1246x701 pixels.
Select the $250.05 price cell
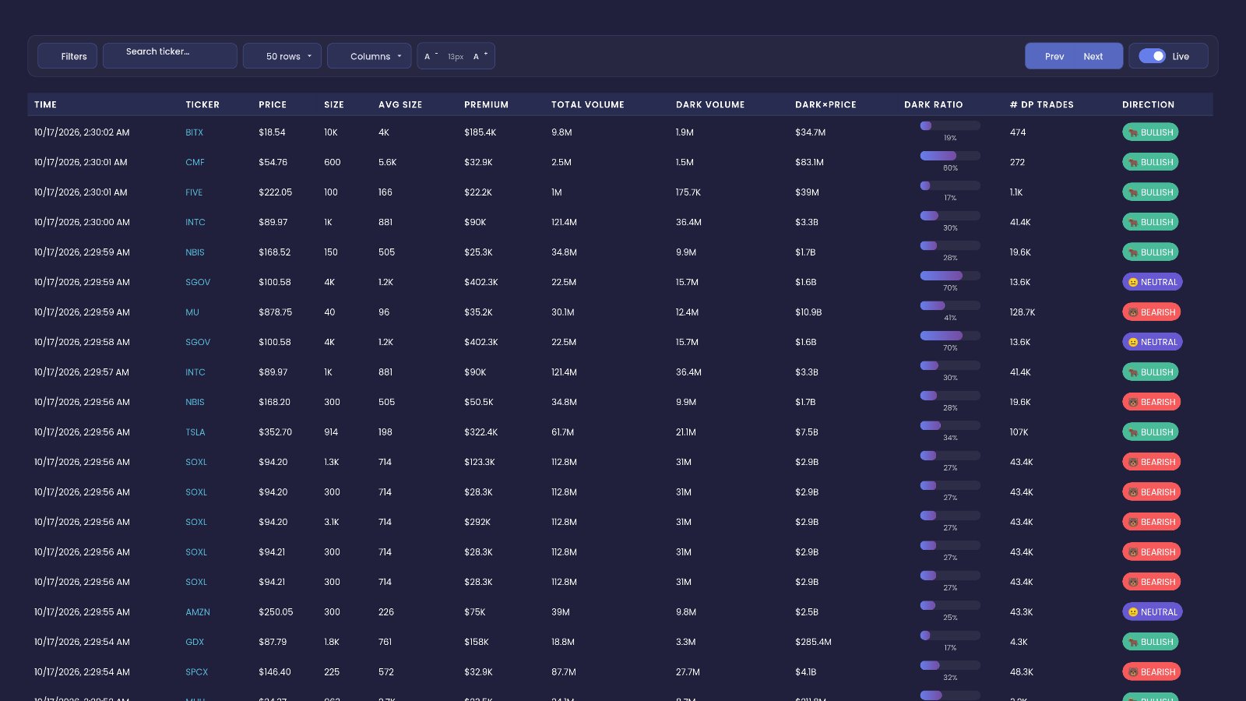tap(276, 612)
